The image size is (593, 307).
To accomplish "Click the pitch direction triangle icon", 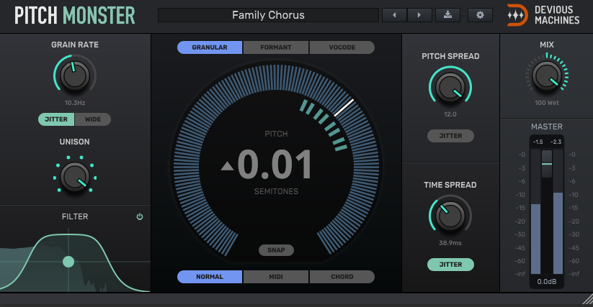I will 227,167.
